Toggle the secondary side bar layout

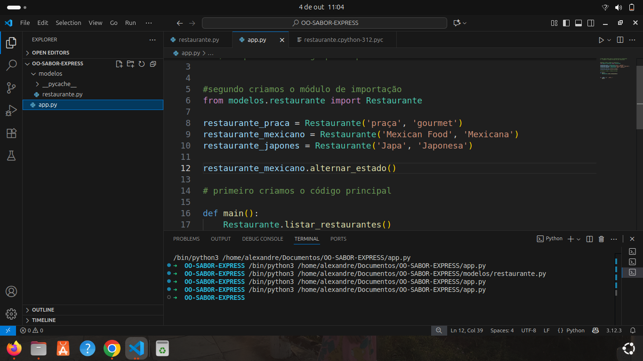(x=591, y=23)
